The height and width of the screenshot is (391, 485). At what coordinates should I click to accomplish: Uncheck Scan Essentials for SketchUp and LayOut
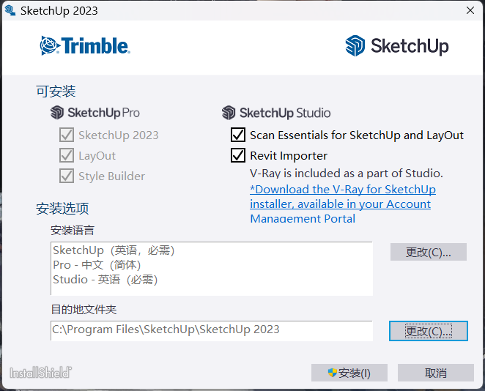tap(238, 135)
